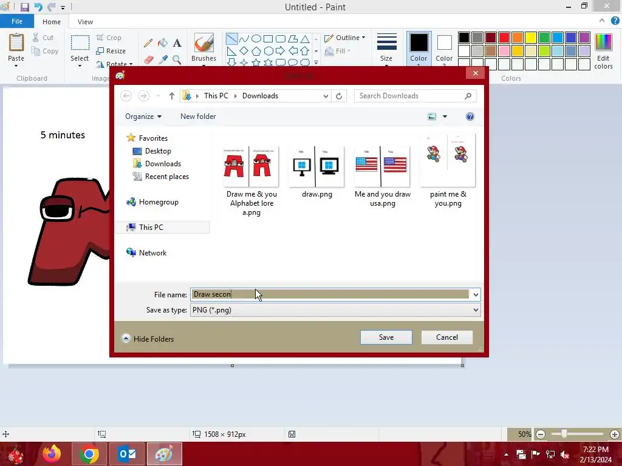Expand the File name history dropdown

click(x=475, y=294)
